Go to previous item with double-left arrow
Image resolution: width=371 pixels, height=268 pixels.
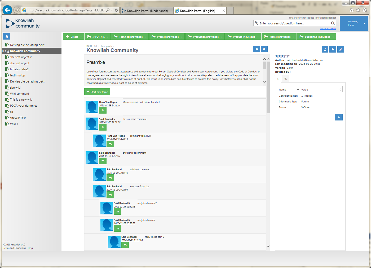[x=257, y=49]
